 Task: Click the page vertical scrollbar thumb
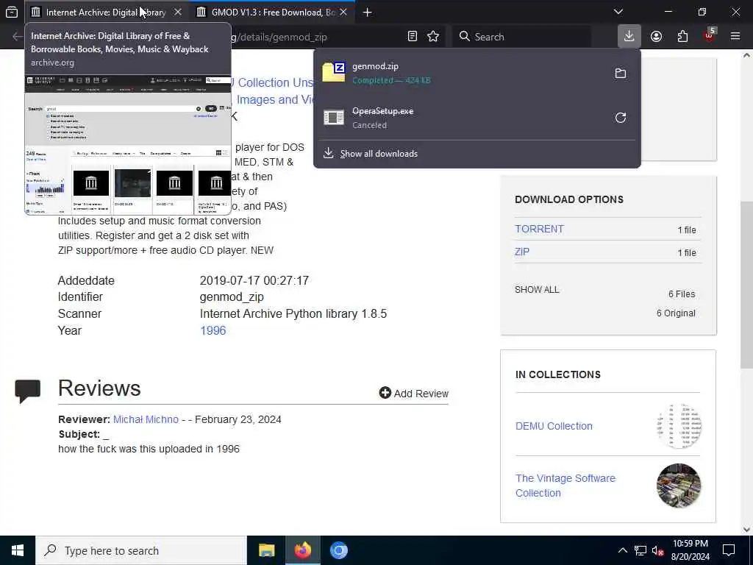[x=746, y=285]
